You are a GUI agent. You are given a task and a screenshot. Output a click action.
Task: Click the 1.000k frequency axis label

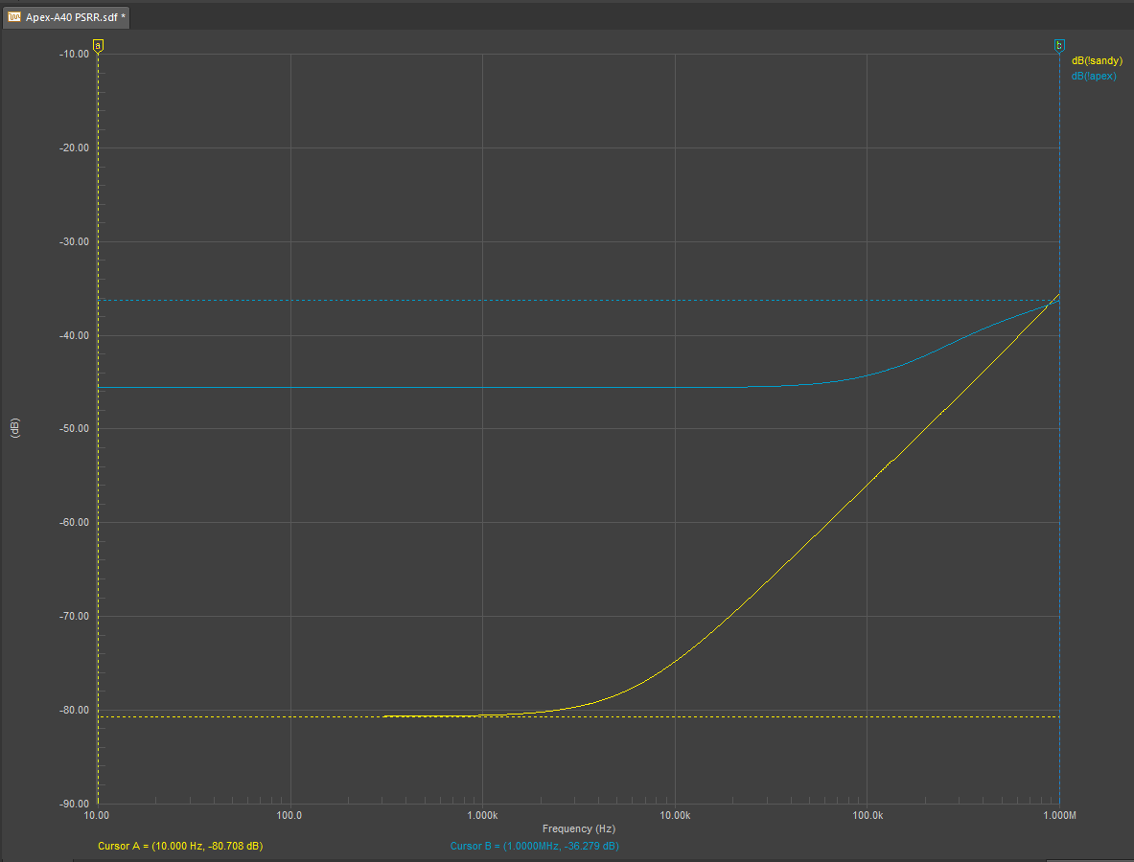click(482, 816)
